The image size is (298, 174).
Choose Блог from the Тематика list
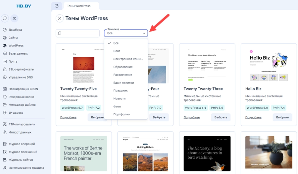pyautogui.click(x=126, y=51)
